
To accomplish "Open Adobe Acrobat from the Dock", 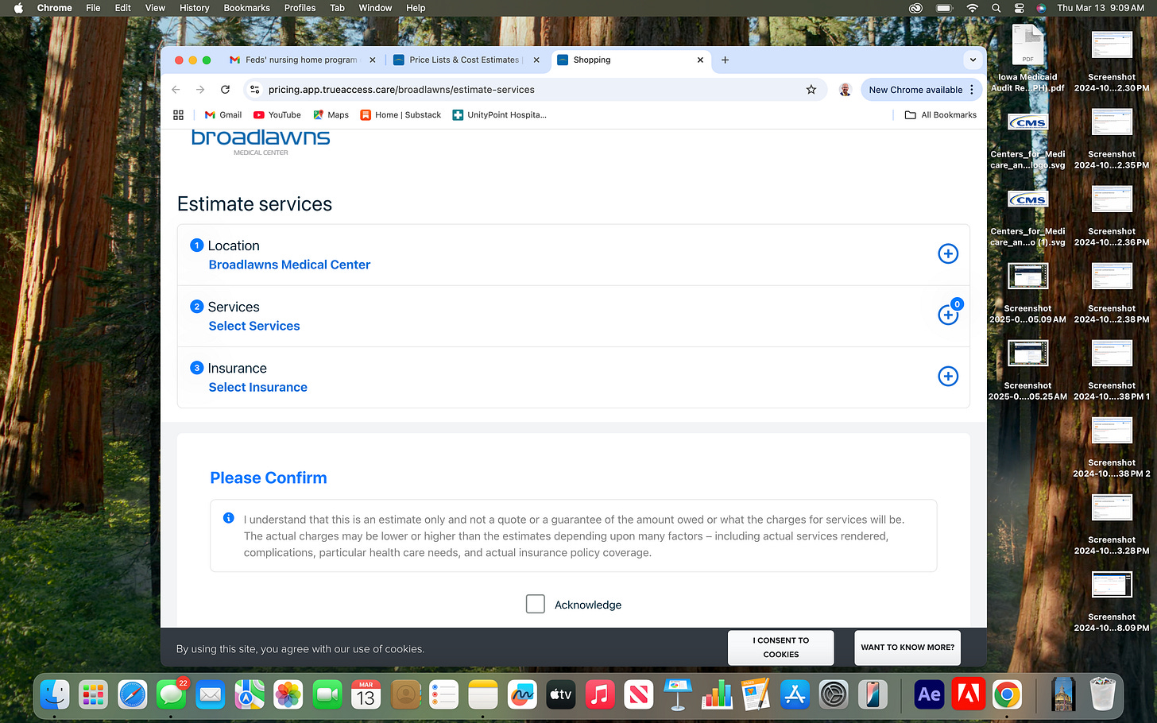I will (x=968, y=695).
